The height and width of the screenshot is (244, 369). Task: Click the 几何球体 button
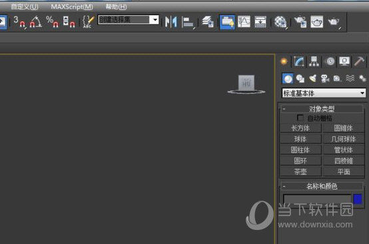[x=343, y=139]
